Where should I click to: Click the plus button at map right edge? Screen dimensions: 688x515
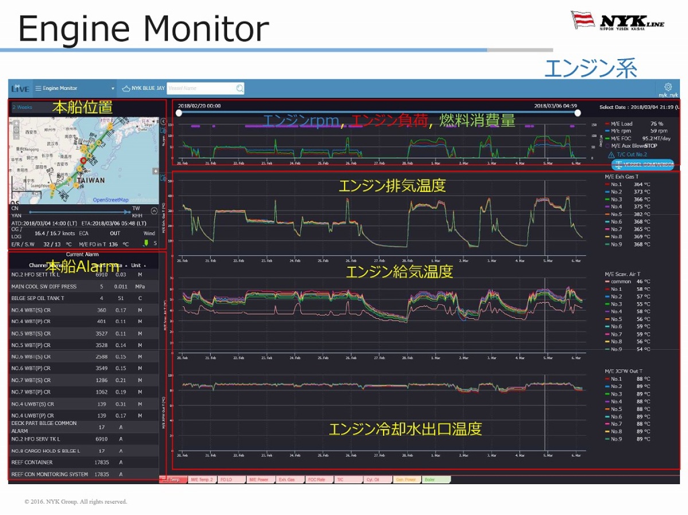coord(155,171)
